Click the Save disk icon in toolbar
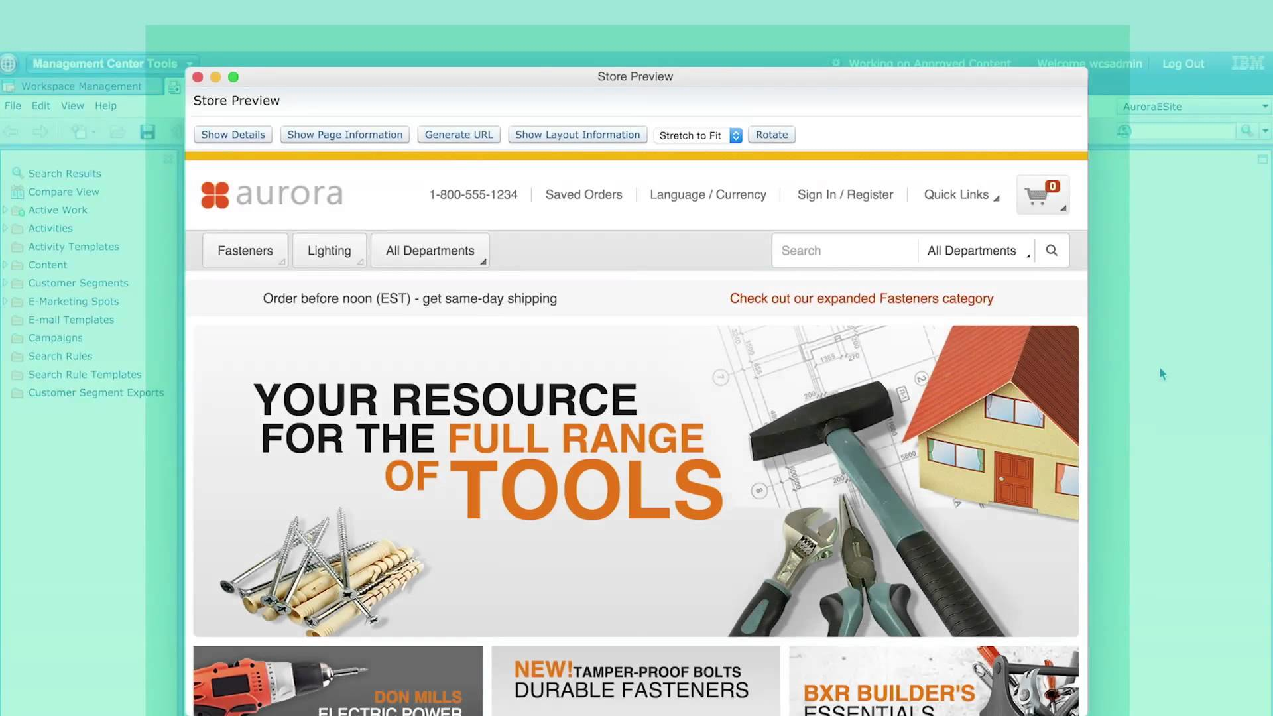 click(x=147, y=132)
